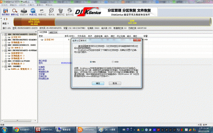Close the disk tree panel with its x
Screen dimensions: 213x133
pyautogui.click(x=36, y=32)
